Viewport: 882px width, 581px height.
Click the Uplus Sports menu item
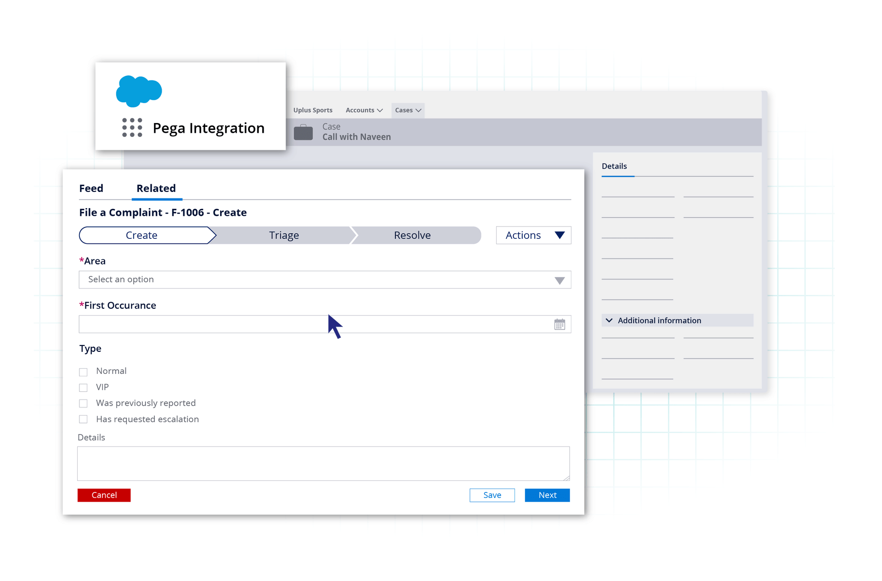313,110
